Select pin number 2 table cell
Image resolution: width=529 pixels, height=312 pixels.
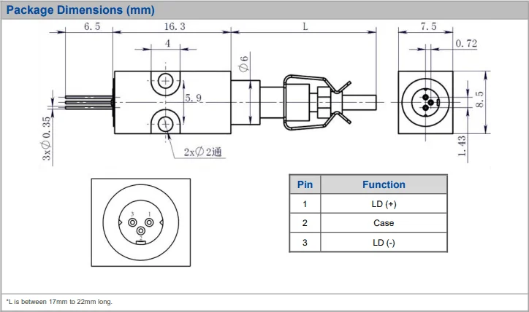(x=305, y=223)
